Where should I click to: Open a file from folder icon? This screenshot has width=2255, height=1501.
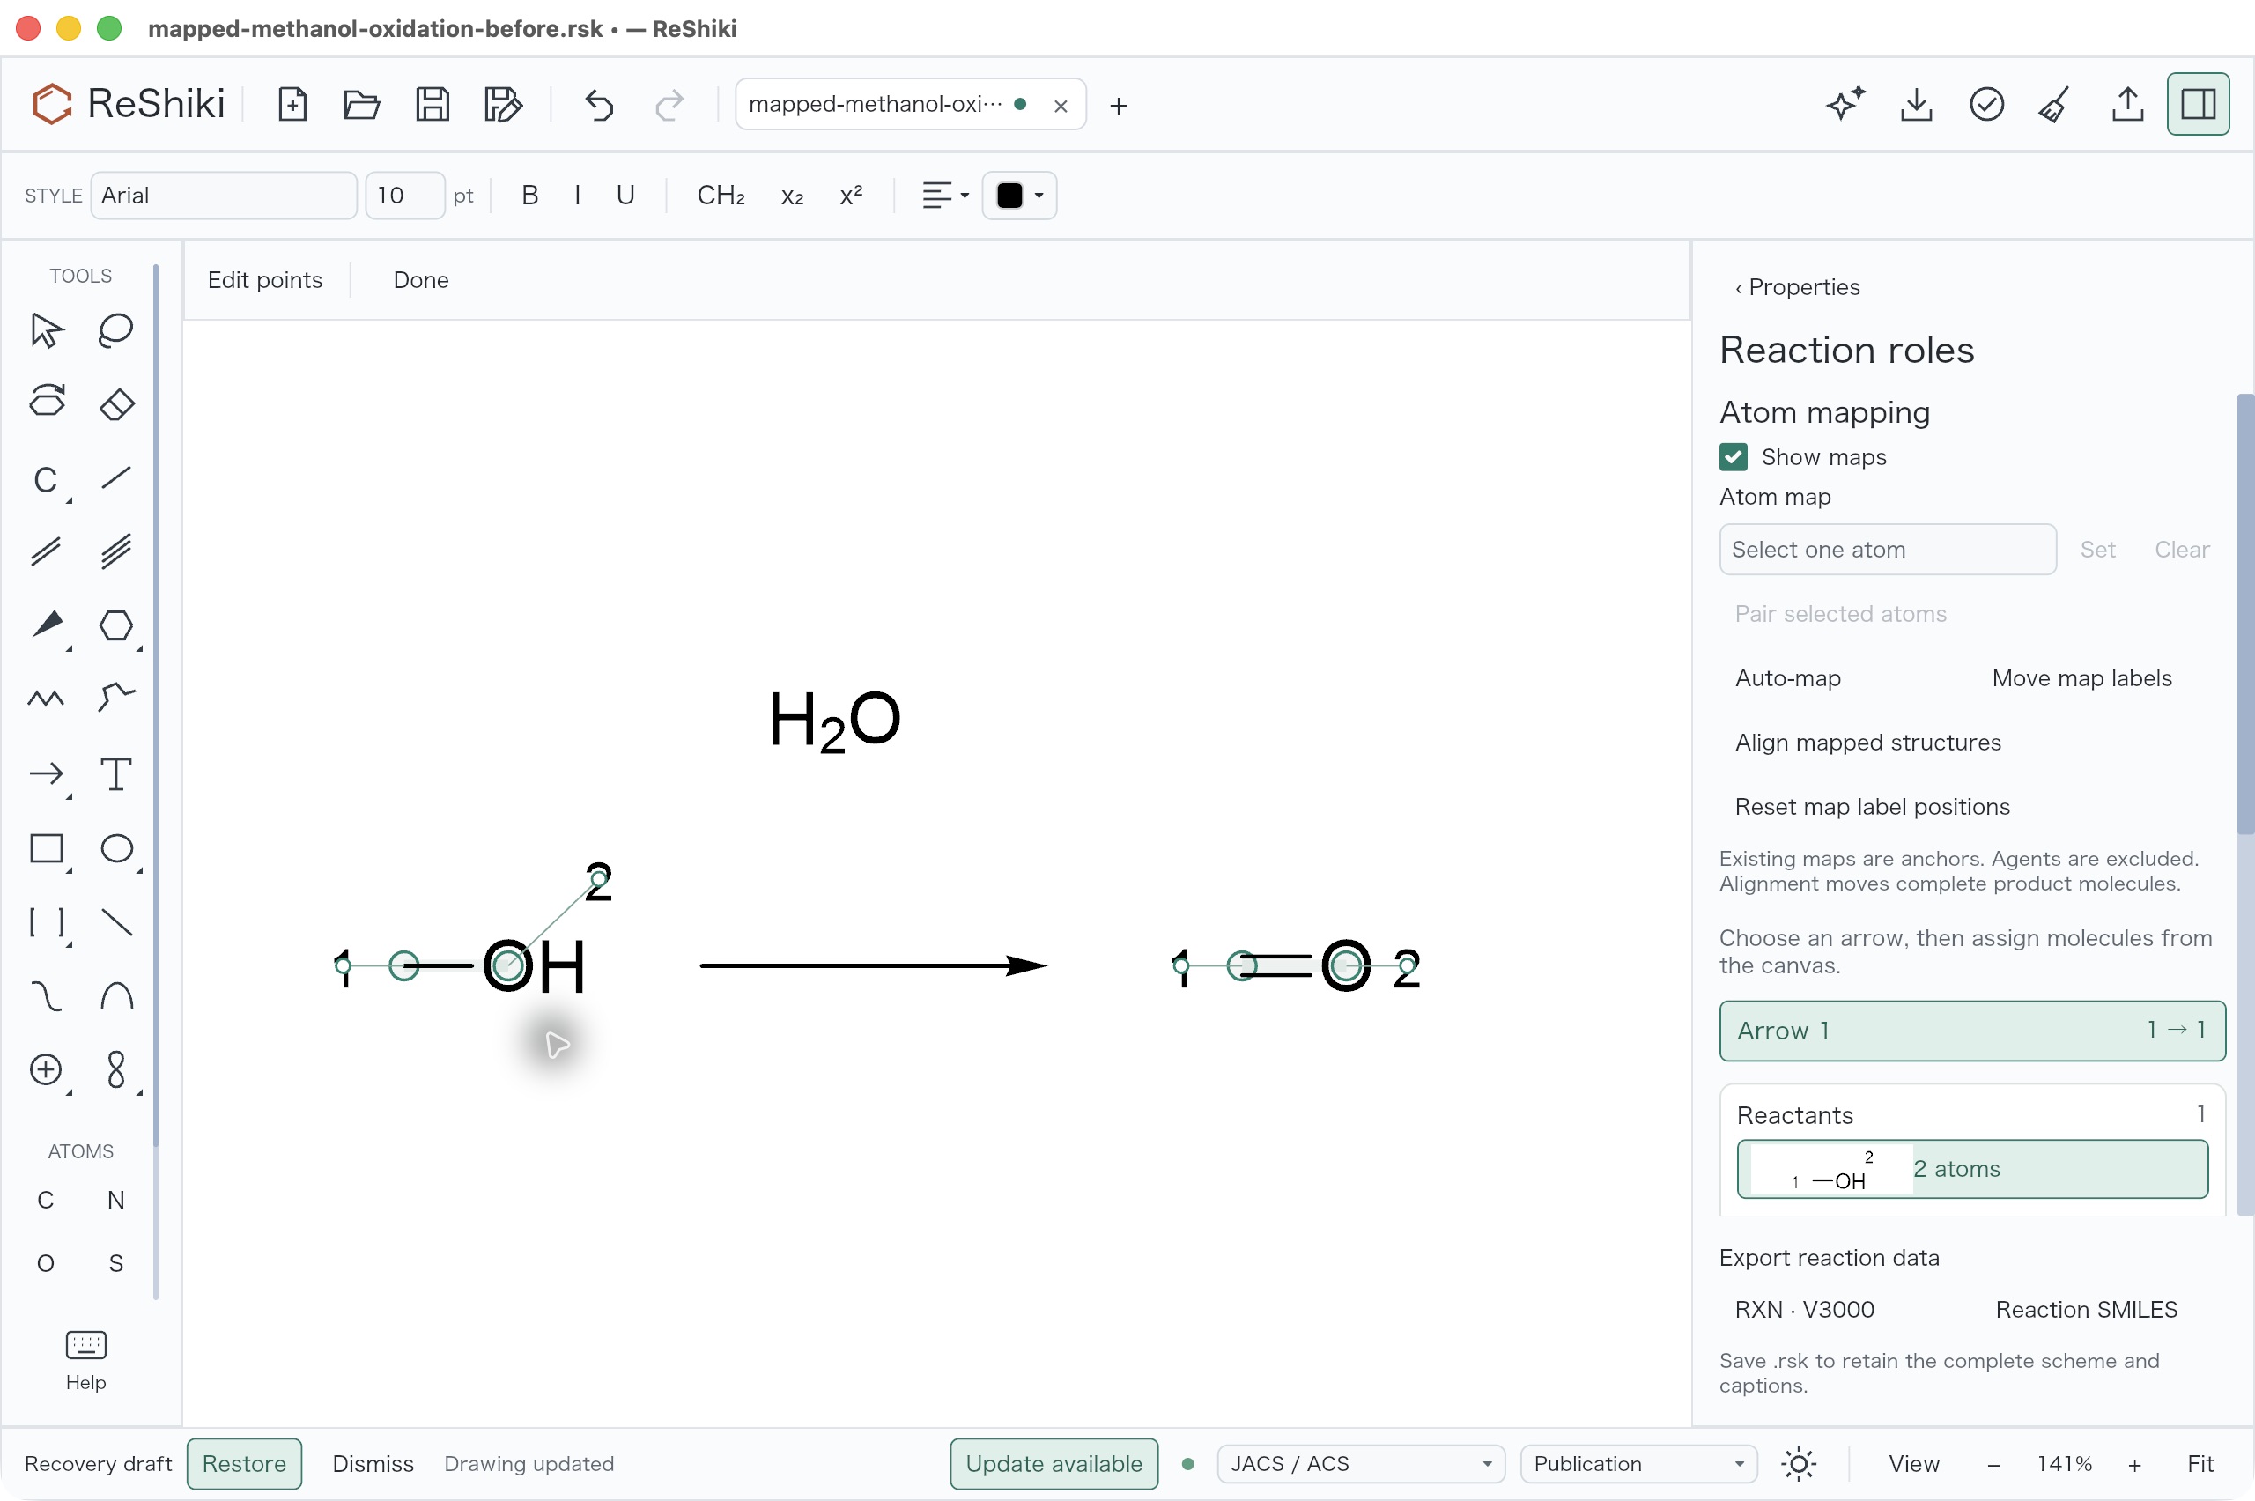pos(362,104)
